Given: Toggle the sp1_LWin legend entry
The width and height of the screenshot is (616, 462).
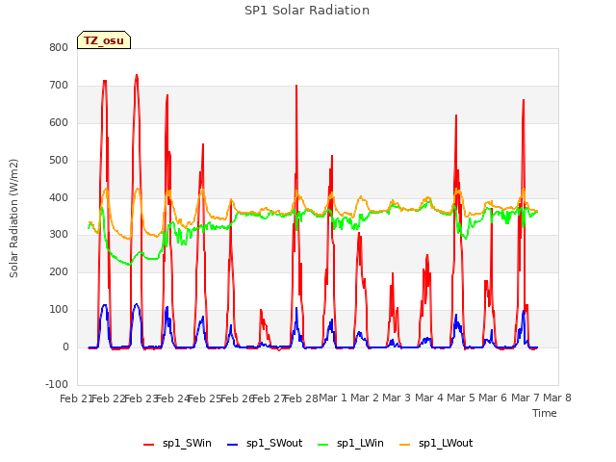Looking at the screenshot, I should click(350, 443).
